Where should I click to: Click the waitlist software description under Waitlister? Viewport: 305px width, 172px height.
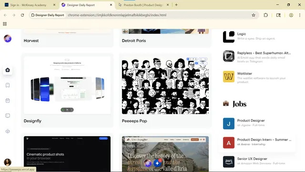261,80
